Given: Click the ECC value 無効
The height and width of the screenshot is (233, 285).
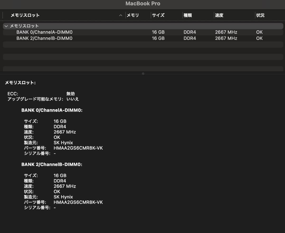Looking at the screenshot, I should click(x=70, y=94).
